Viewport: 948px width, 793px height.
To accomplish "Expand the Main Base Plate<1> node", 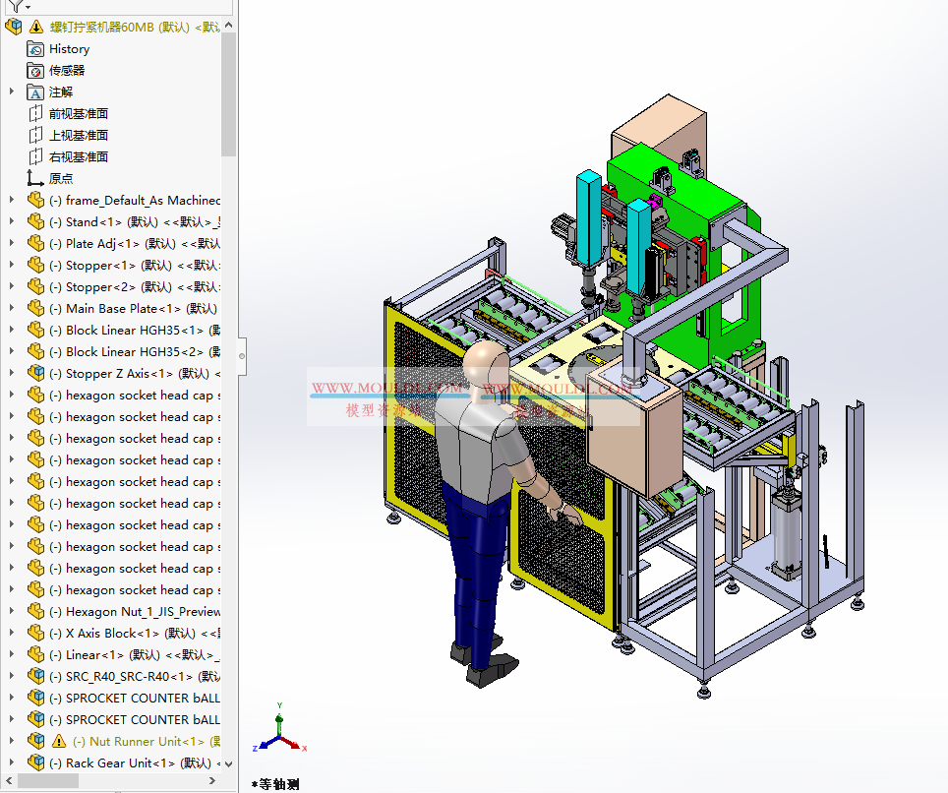I will tap(12, 308).
